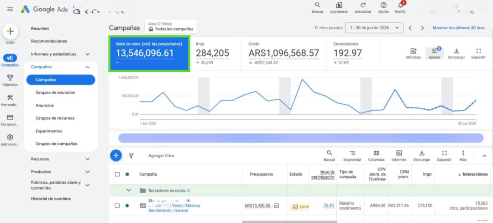Download the chart via Descargar icon

(456, 51)
